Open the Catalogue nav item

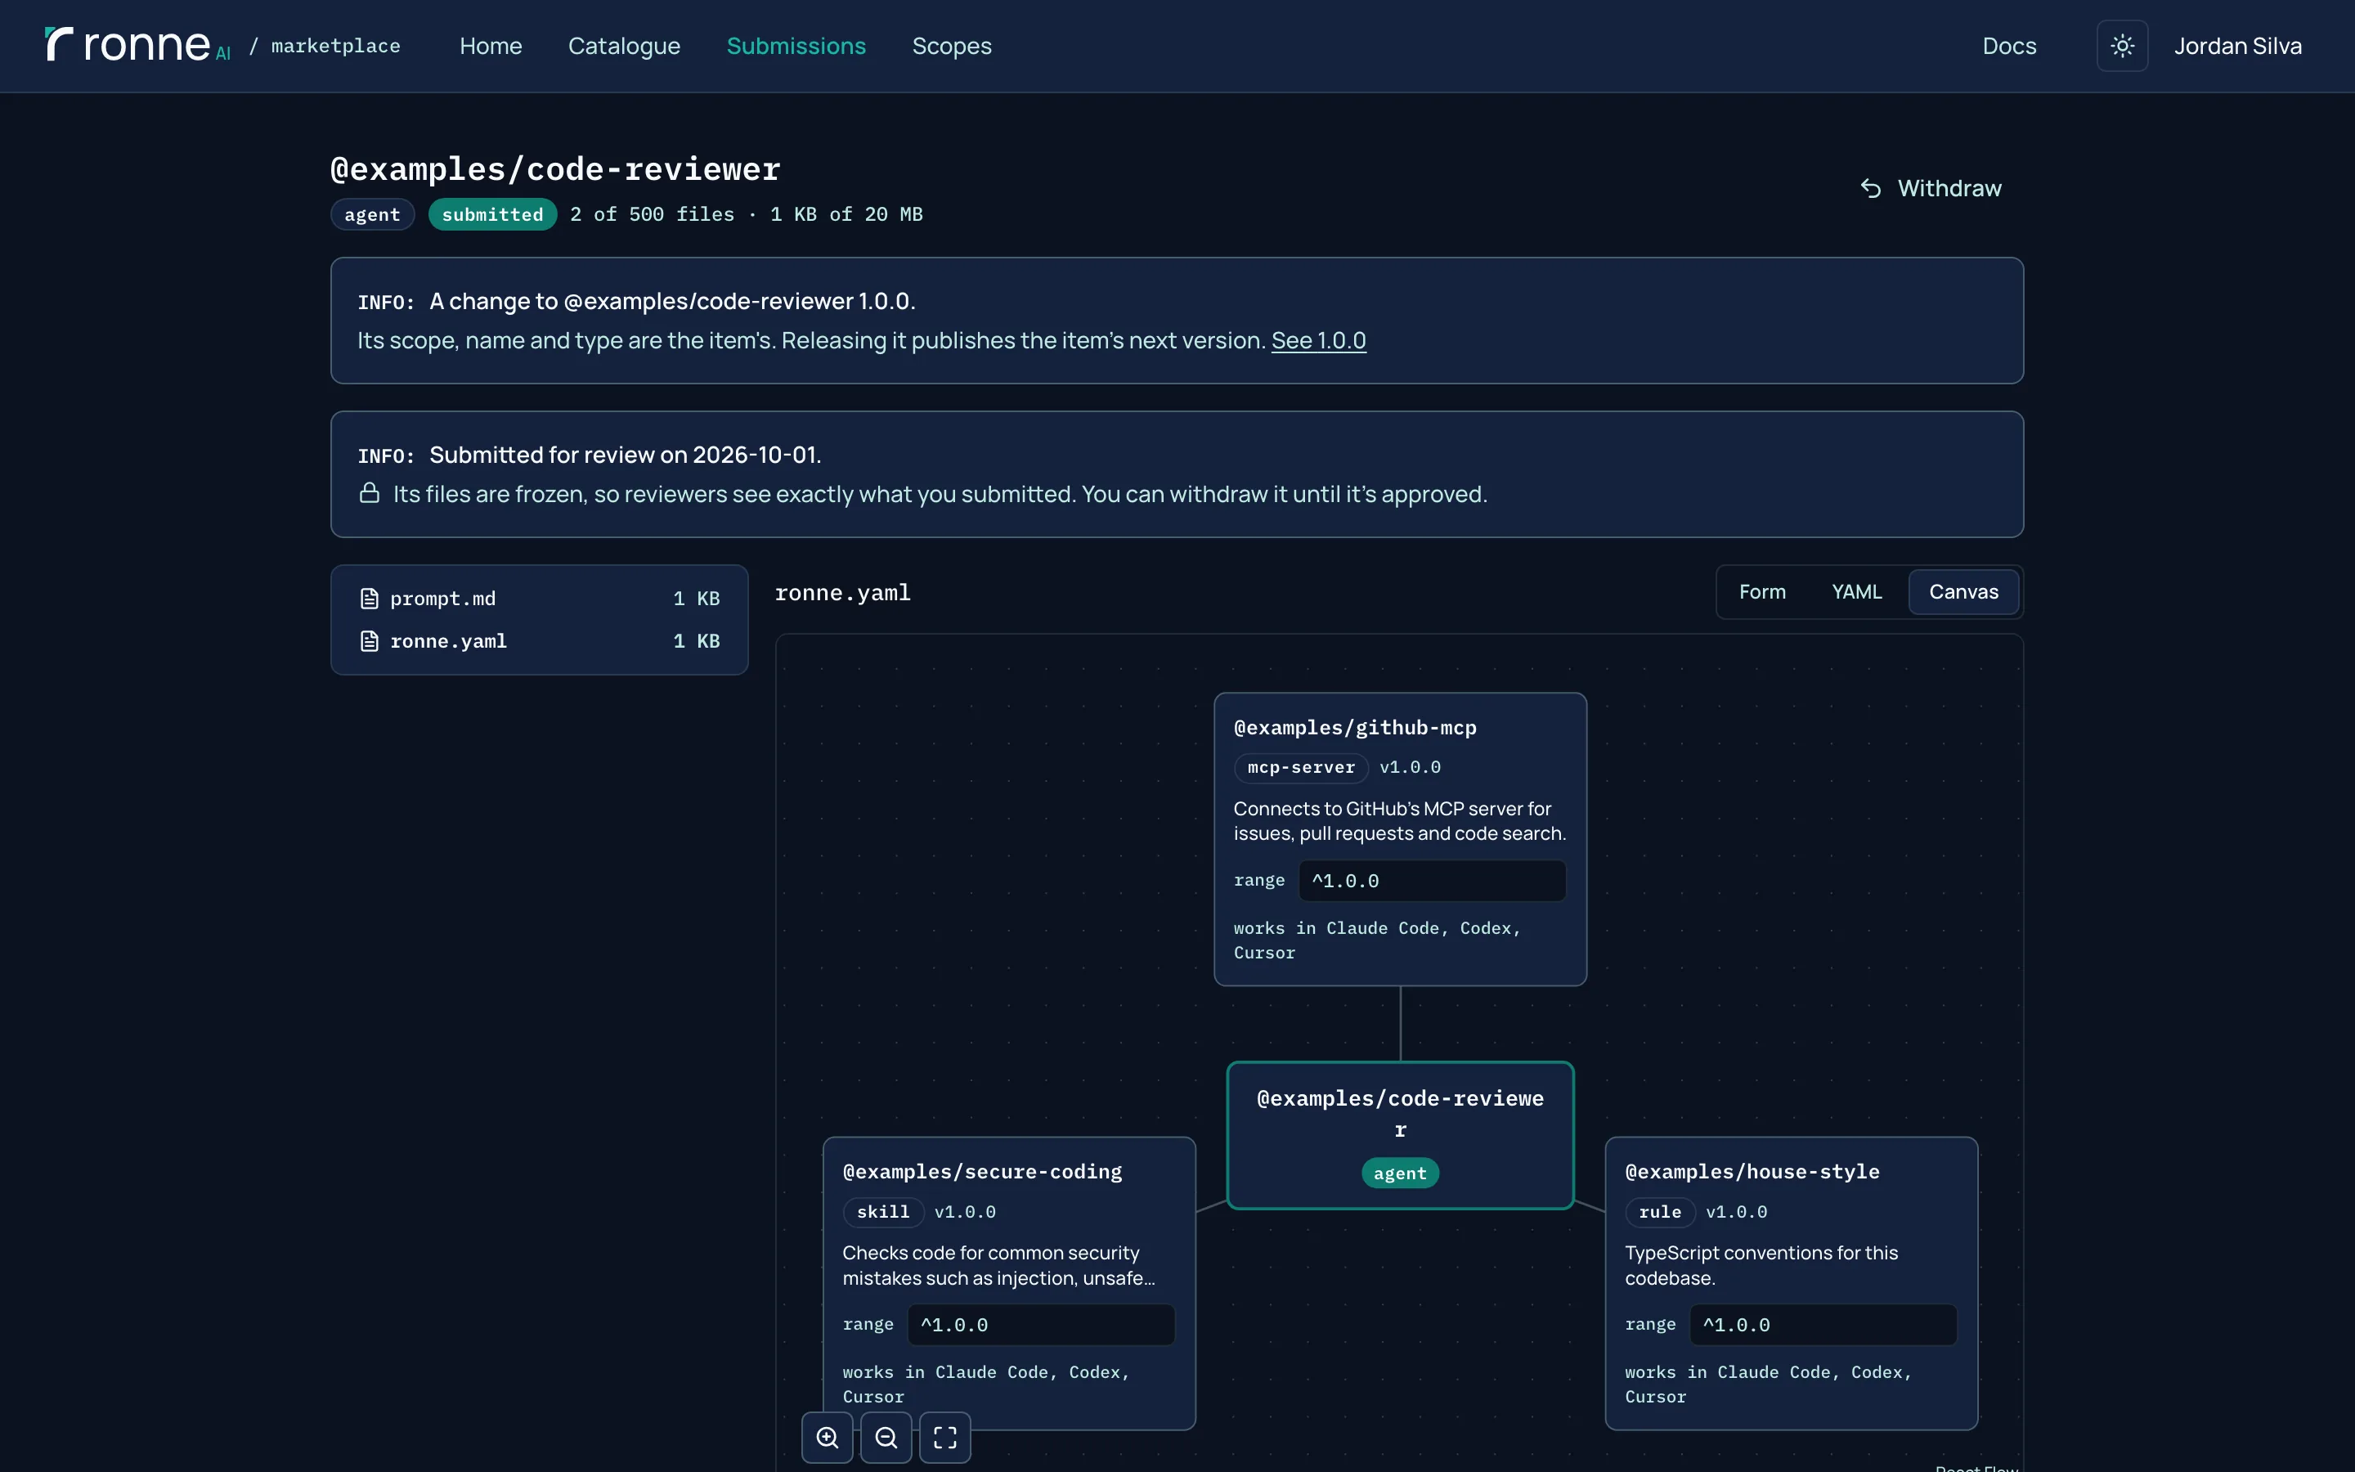click(x=624, y=46)
